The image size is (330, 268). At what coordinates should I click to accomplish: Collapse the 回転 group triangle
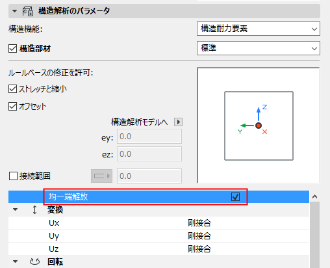coord(15,261)
